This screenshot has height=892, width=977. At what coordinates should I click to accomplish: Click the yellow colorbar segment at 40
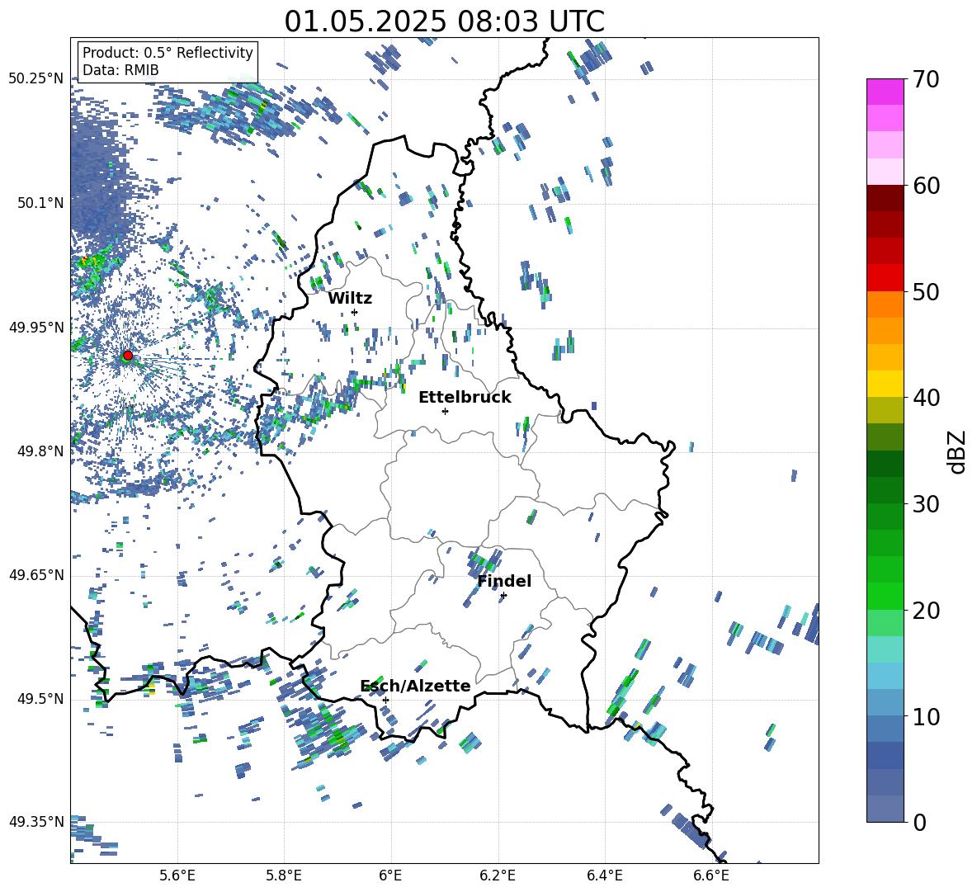pyautogui.click(x=885, y=384)
